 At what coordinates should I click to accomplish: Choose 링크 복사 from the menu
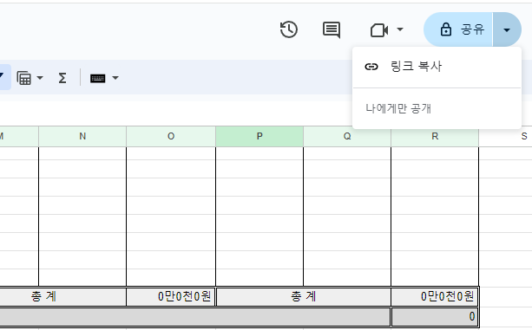tap(437, 67)
